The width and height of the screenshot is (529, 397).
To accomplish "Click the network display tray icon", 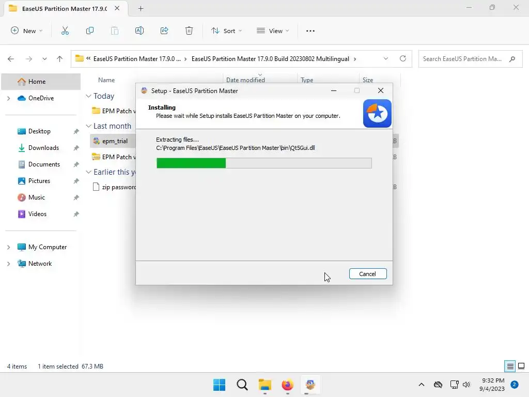I will pyautogui.click(x=454, y=385).
